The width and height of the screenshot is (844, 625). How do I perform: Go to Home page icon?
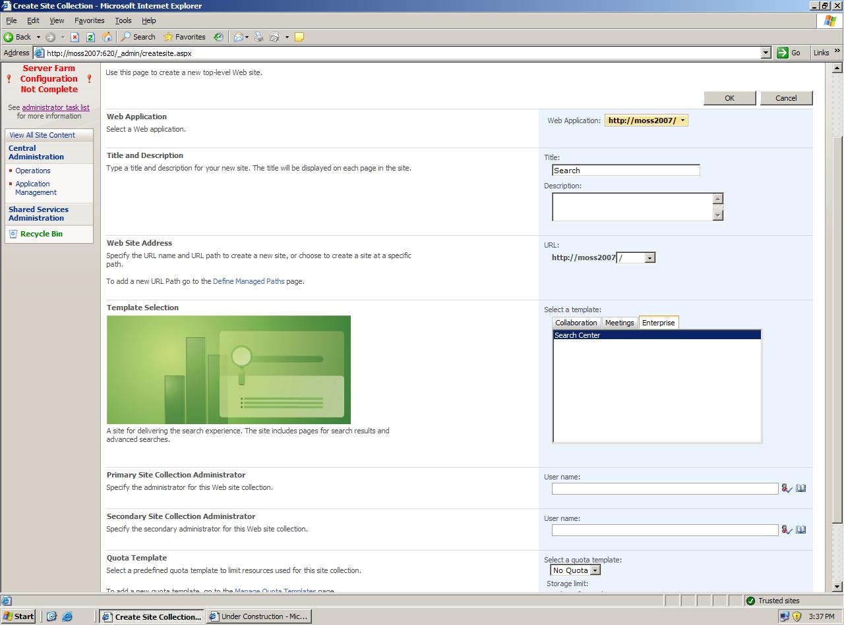107,37
